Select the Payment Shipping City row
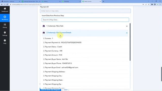Image resolution: width=162 pixels, height=91 pixels. click(x=85, y=76)
